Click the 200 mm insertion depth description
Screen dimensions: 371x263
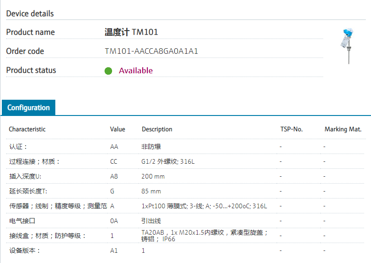point(153,176)
